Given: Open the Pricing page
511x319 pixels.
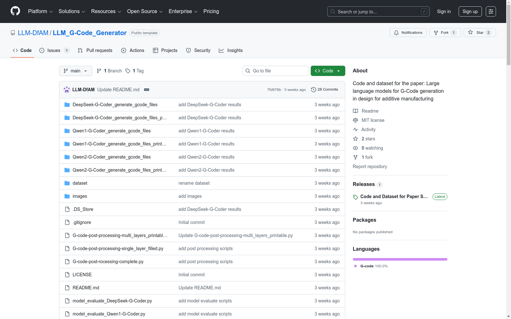Looking at the screenshot, I should pyautogui.click(x=211, y=11).
